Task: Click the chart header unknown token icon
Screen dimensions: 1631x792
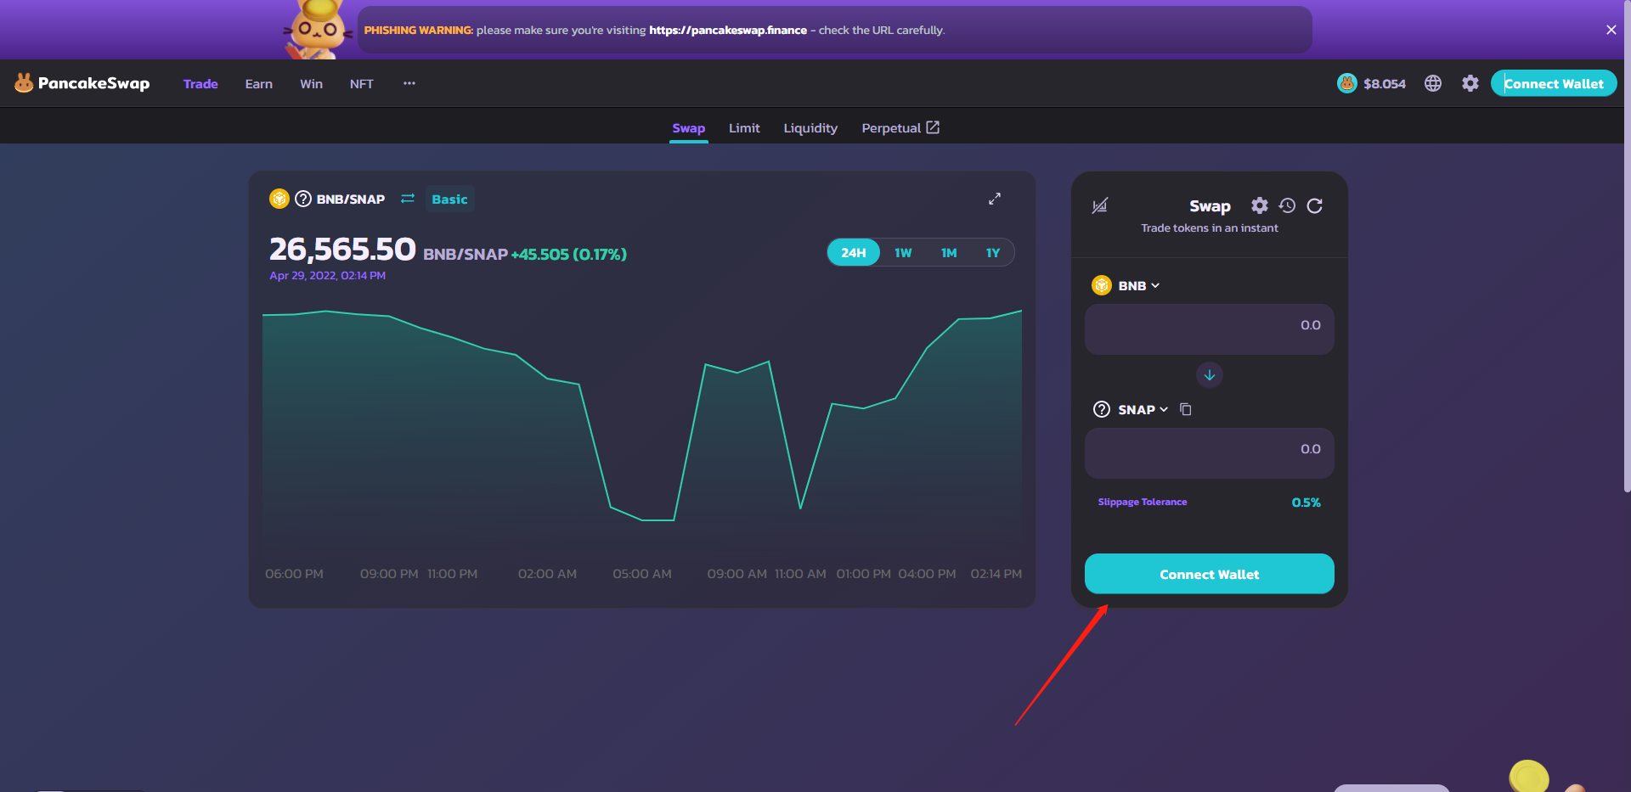Action: coord(303,199)
